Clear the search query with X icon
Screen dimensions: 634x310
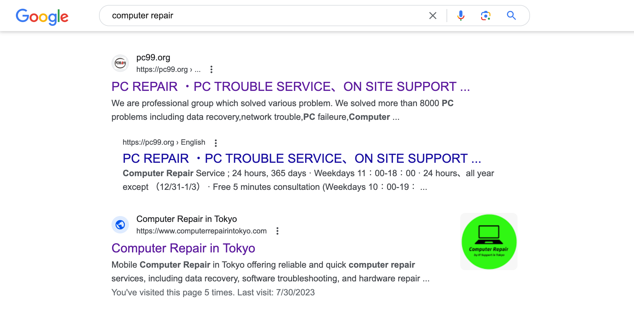(x=433, y=16)
